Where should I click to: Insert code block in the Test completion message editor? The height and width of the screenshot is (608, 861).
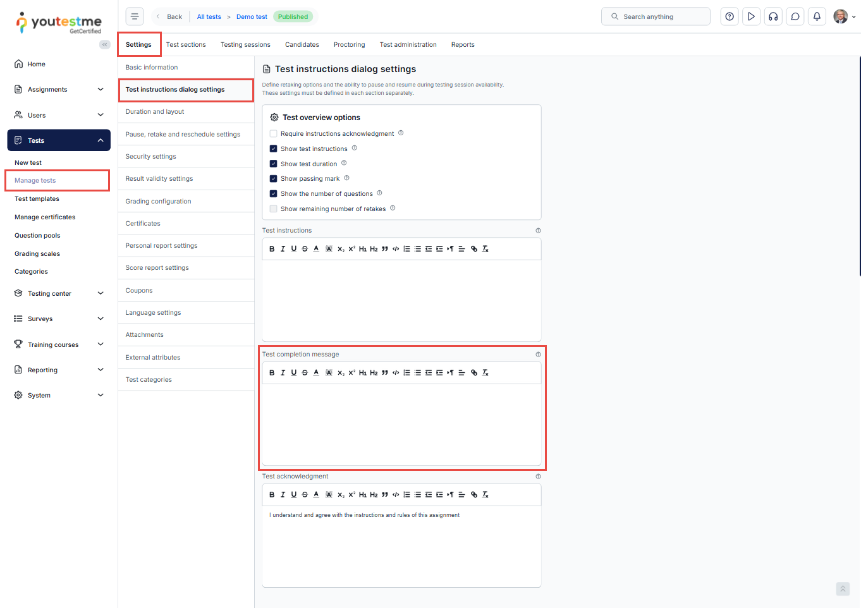(x=396, y=373)
